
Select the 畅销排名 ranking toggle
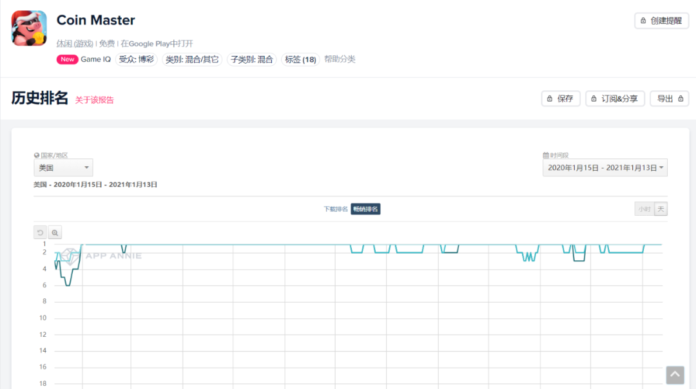(365, 209)
